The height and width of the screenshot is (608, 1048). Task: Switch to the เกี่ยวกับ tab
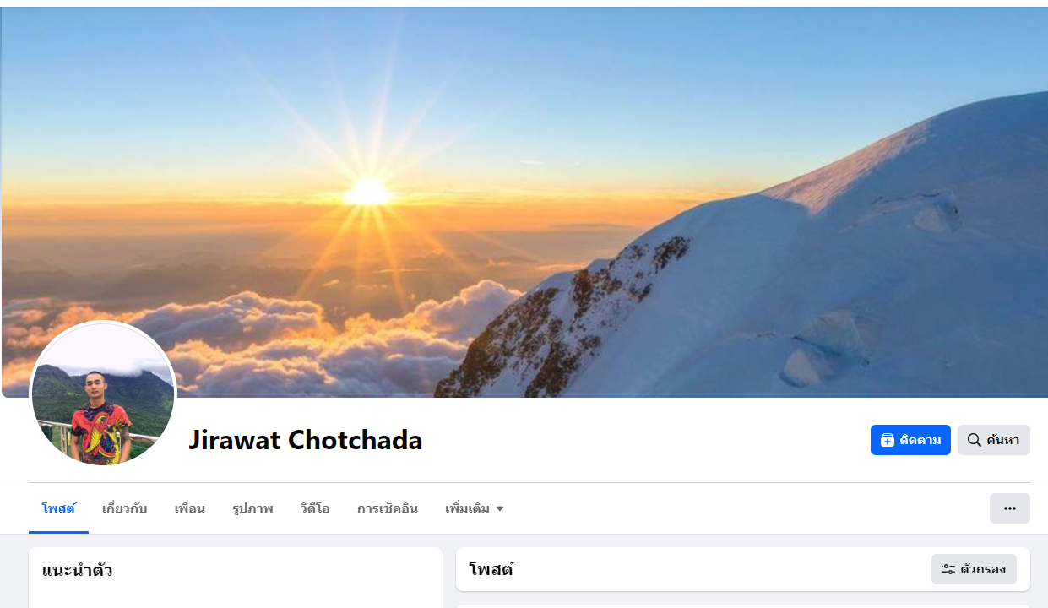tap(124, 508)
